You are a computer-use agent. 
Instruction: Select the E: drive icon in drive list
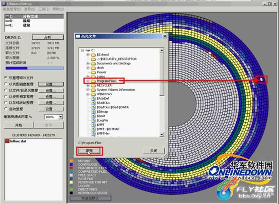point(7,25)
